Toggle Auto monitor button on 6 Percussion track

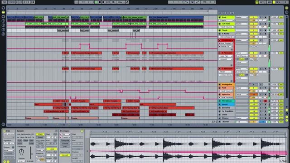pyautogui.click(x=242, y=59)
